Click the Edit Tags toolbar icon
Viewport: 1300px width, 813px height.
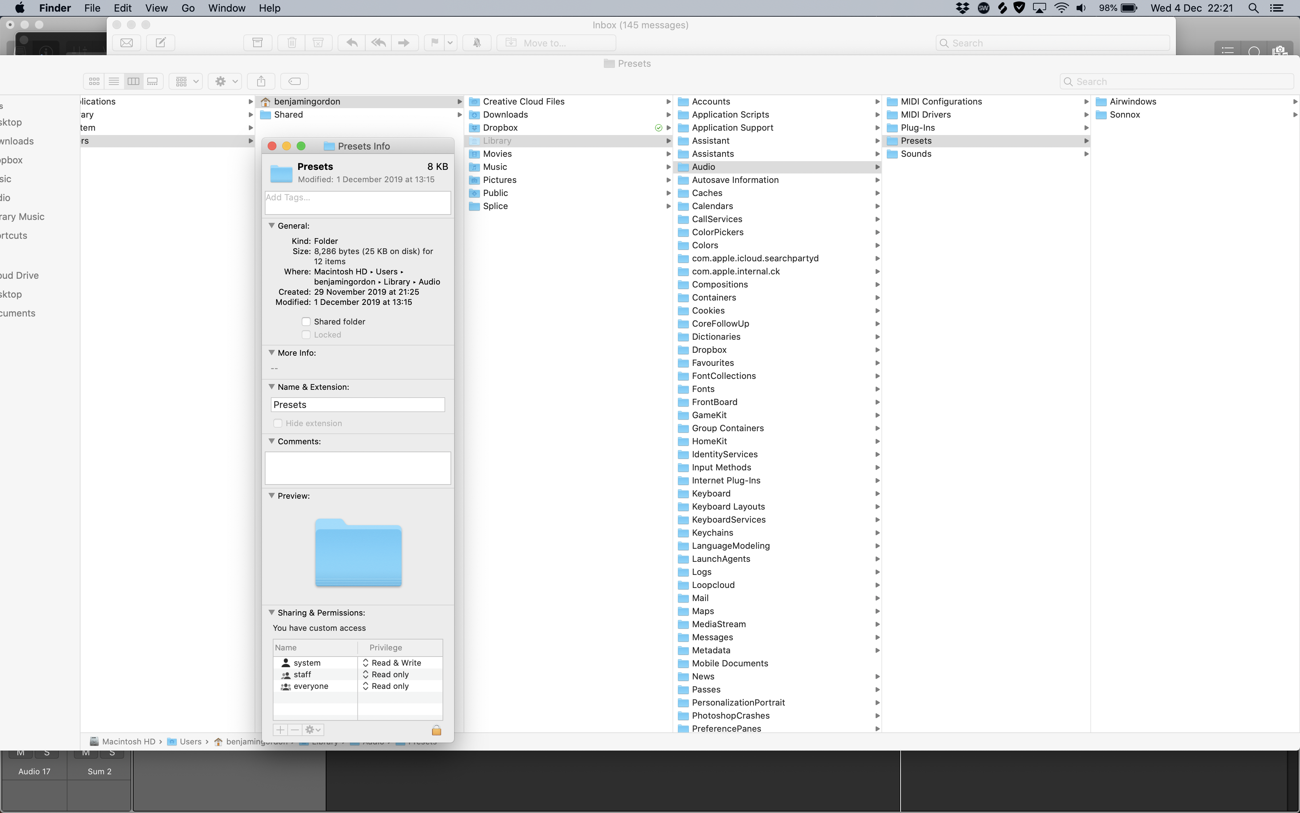(295, 81)
